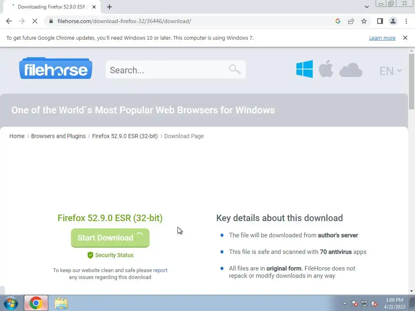415x311 pixels.
Task: Select the cloud web apps icon
Action: click(351, 70)
